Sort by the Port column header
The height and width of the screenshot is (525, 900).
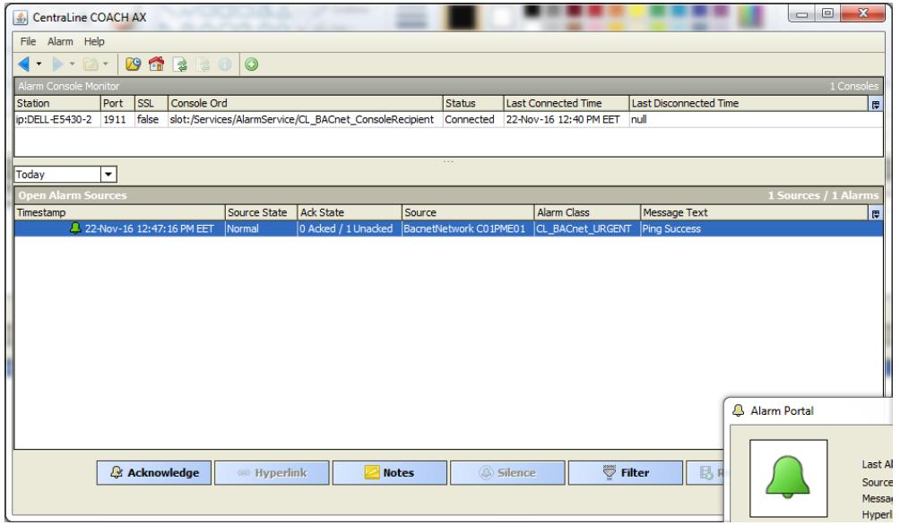117,103
